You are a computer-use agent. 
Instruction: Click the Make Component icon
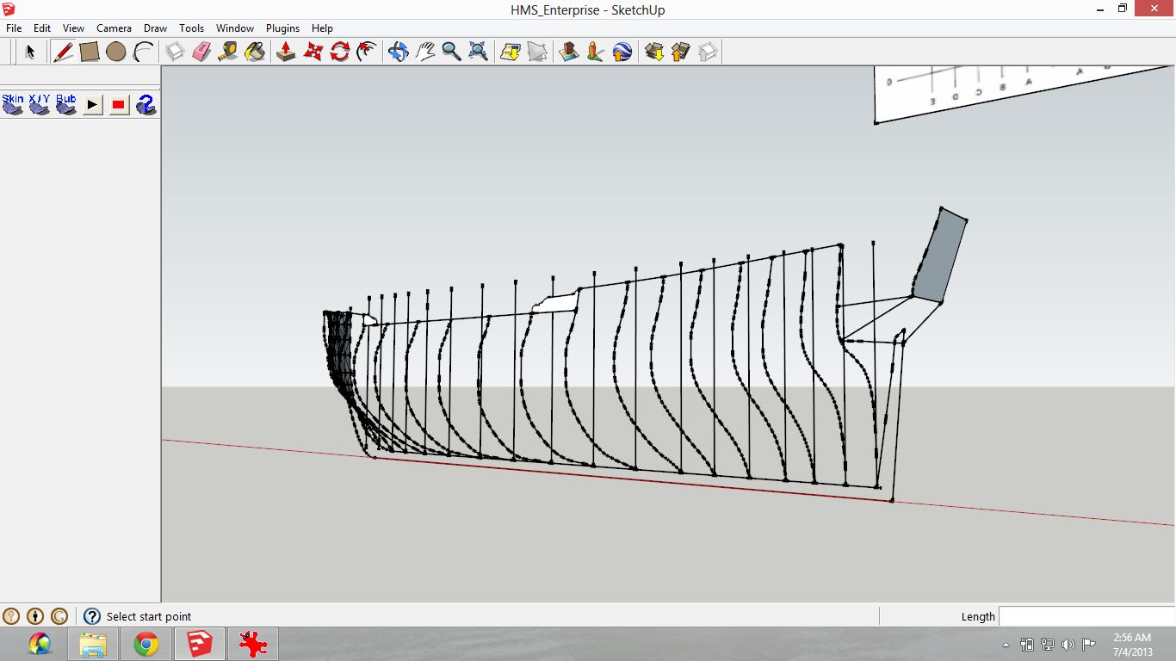175,52
